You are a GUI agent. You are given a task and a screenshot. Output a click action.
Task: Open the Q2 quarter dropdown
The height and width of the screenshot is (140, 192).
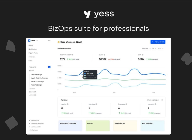tap(154, 48)
